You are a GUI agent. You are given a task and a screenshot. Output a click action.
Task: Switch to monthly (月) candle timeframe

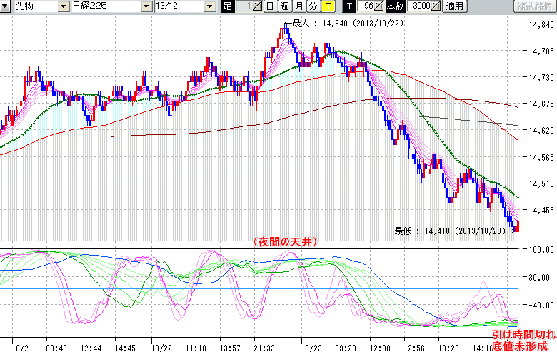[298, 6]
